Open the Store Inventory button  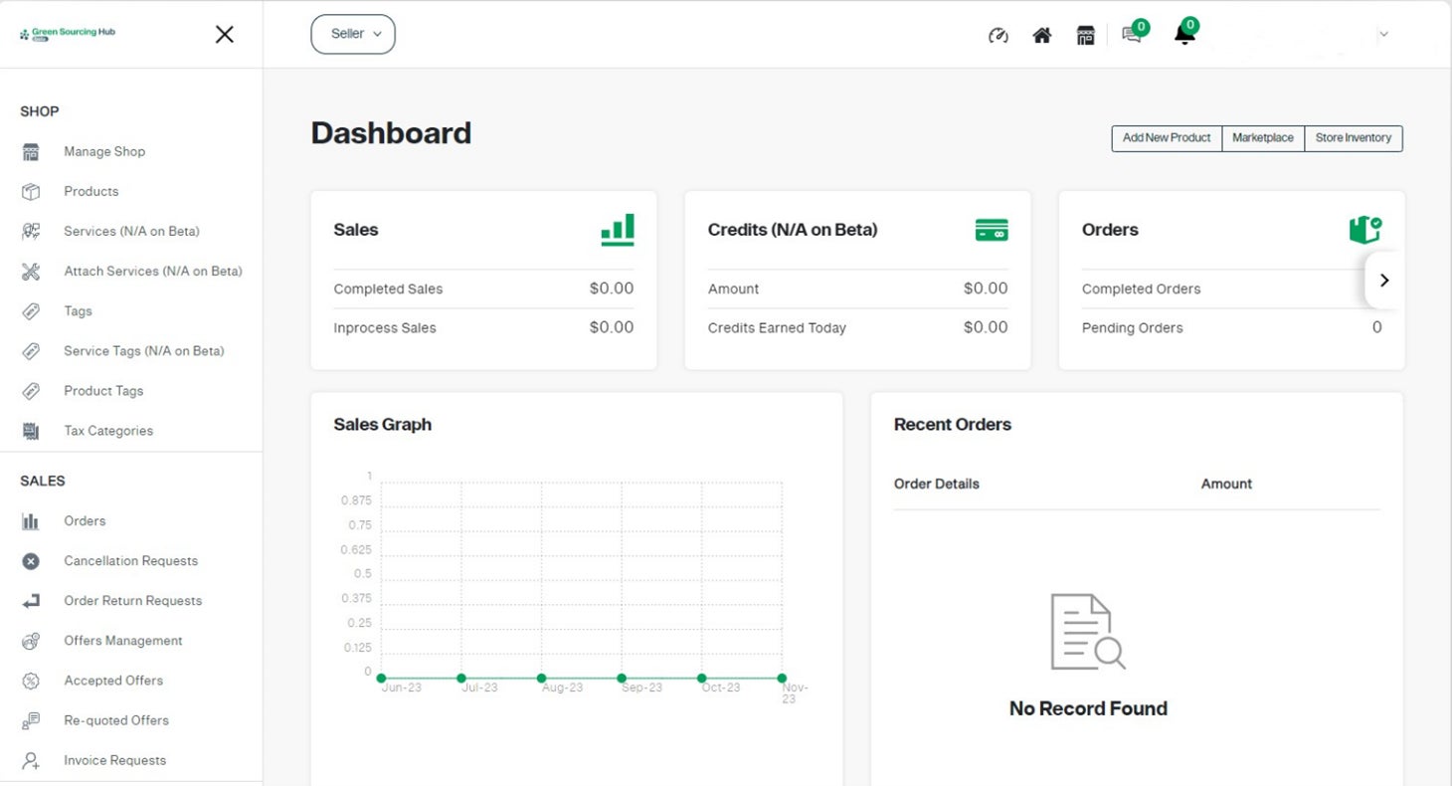tap(1354, 138)
